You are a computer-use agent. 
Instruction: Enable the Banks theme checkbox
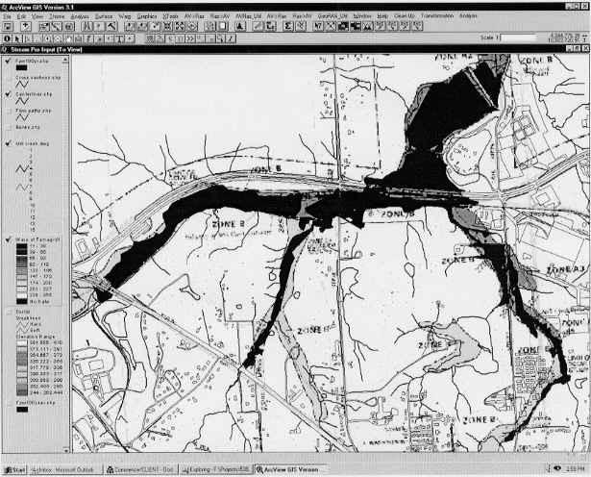tap(8, 125)
